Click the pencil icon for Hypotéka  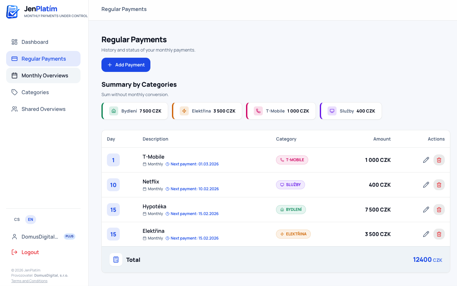tap(426, 210)
